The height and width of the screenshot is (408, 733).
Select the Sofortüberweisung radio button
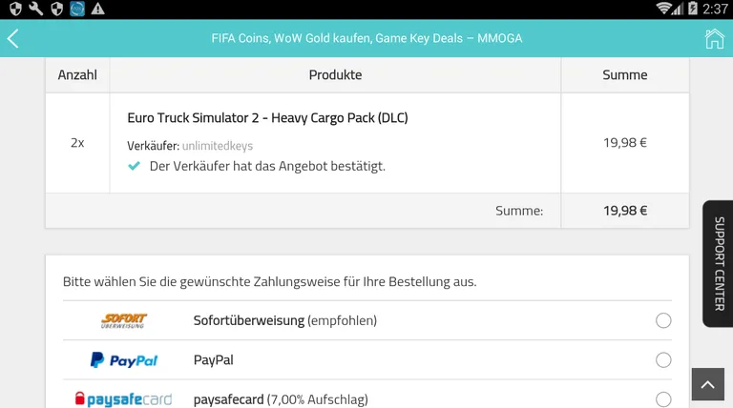pos(663,321)
